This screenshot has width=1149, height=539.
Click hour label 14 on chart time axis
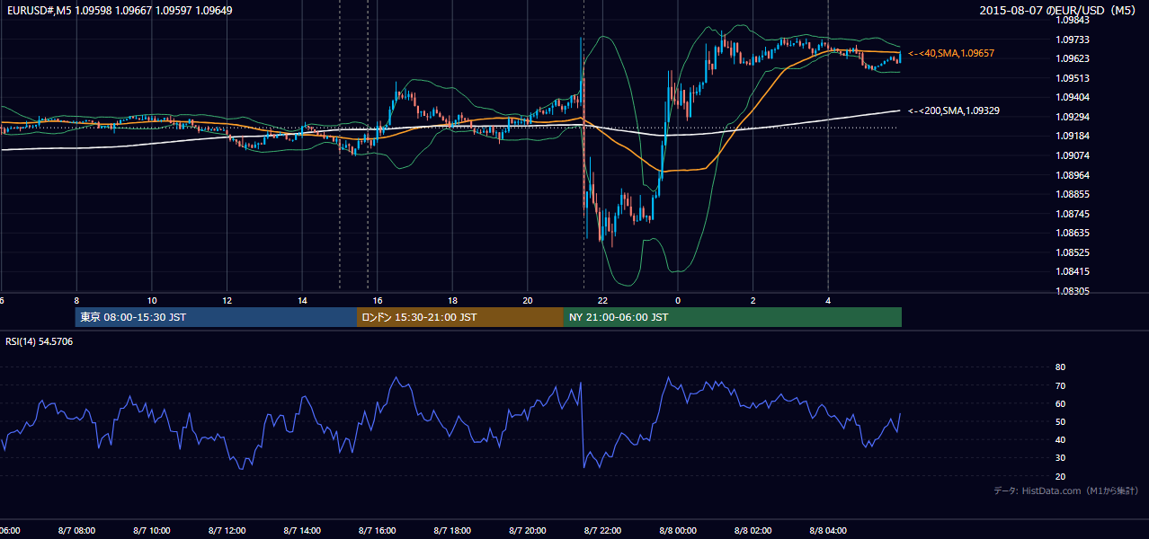[302, 300]
